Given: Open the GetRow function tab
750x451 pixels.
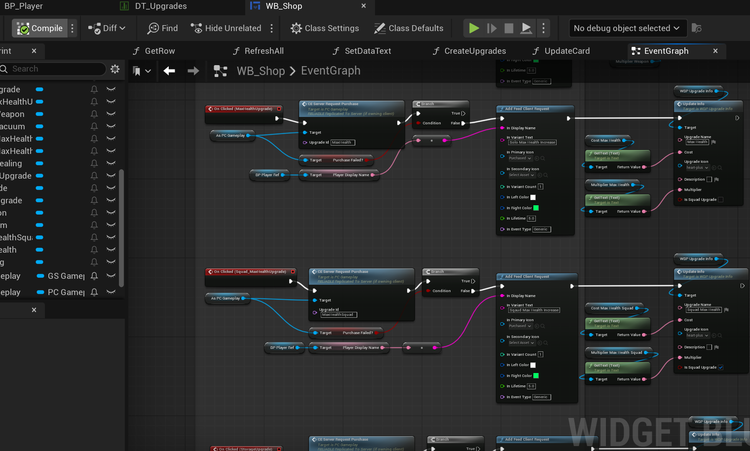Looking at the screenshot, I should coord(154,51).
